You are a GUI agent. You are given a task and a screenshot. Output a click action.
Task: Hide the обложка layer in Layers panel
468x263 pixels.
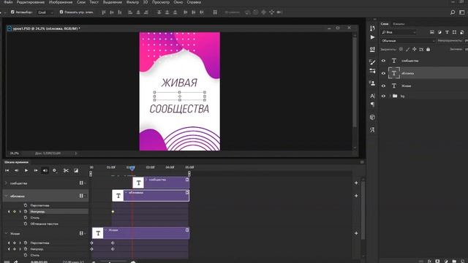pyautogui.click(x=383, y=73)
